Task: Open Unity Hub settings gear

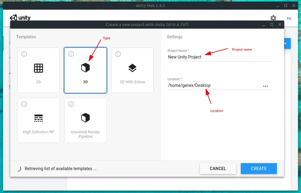Action: (273, 18)
